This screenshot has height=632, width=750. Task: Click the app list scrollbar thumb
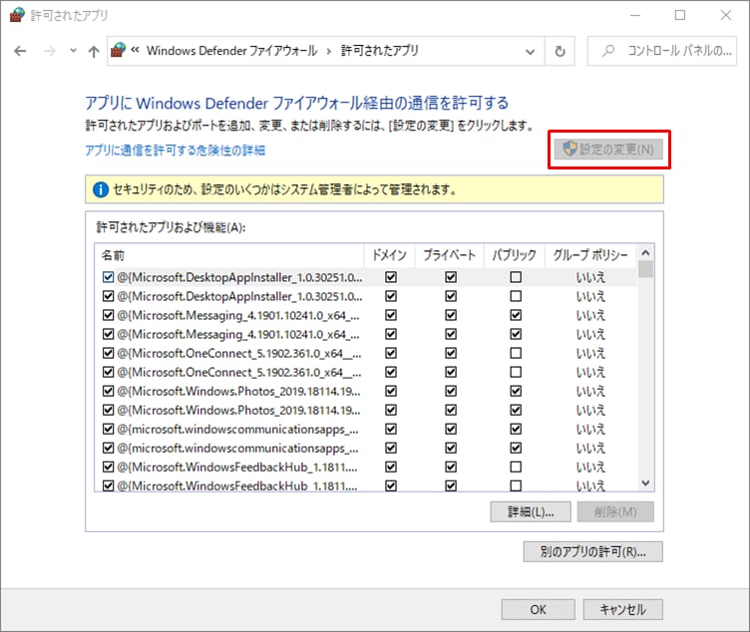645,269
